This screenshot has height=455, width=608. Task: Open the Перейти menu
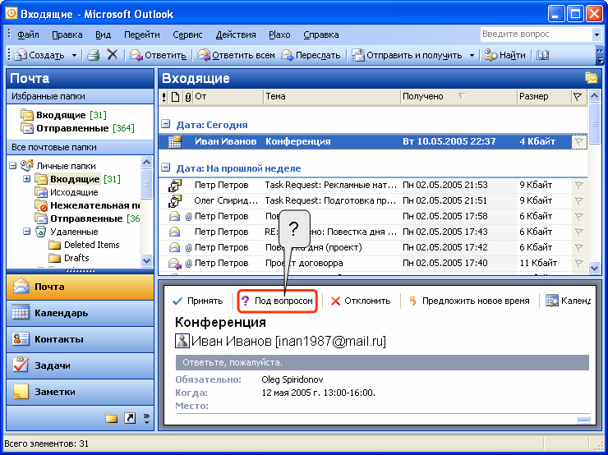pyautogui.click(x=142, y=34)
